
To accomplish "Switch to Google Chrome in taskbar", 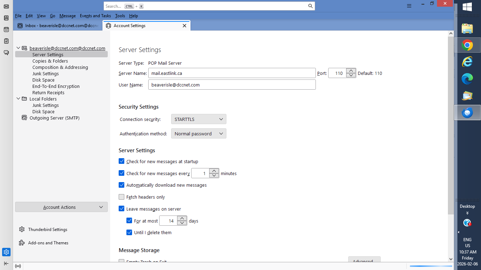I will [x=467, y=45].
